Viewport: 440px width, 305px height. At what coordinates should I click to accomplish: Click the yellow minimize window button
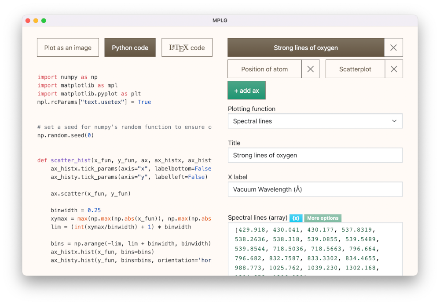point(36,21)
